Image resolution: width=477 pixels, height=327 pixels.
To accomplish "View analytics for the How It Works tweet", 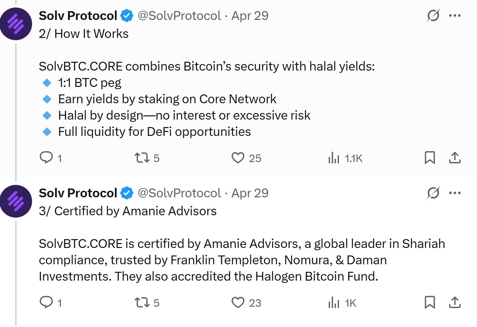I will [334, 158].
